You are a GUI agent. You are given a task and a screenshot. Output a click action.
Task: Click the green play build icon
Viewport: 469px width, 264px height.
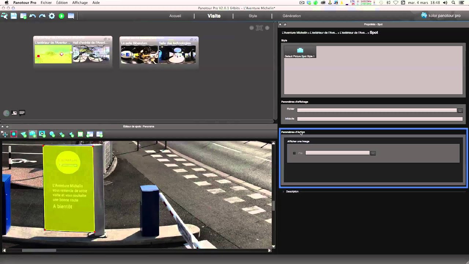[61, 16]
